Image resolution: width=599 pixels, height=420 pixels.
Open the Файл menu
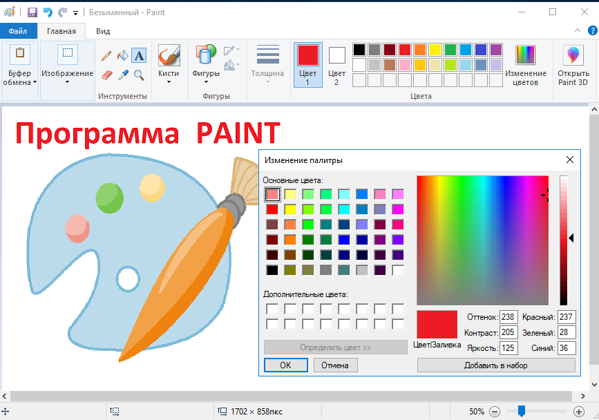tap(18, 31)
